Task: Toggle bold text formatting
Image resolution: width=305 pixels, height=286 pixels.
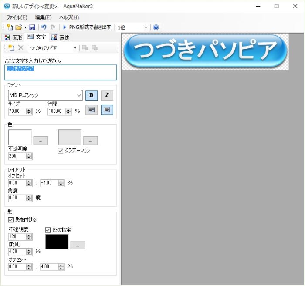Action: click(91, 95)
